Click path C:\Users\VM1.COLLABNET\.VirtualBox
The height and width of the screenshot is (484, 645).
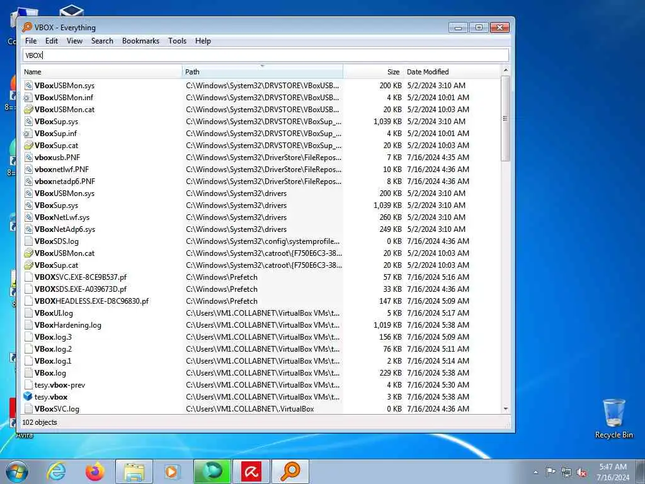click(x=249, y=408)
